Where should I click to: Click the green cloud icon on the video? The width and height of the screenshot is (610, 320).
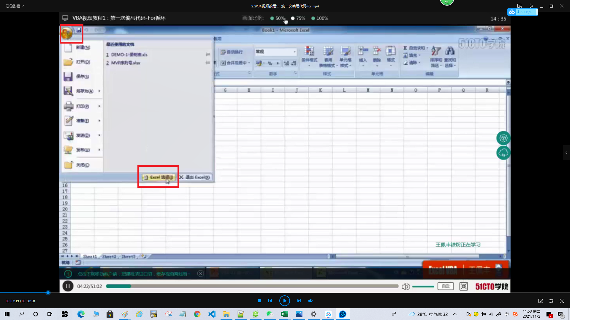503,153
